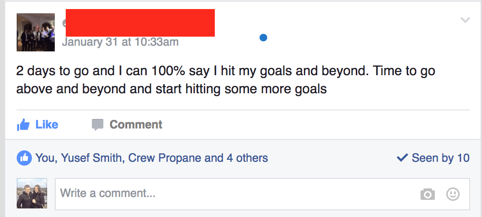The width and height of the screenshot is (482, 217).
Task: Attach a photo using the camera icon
Action: [428, 194]
